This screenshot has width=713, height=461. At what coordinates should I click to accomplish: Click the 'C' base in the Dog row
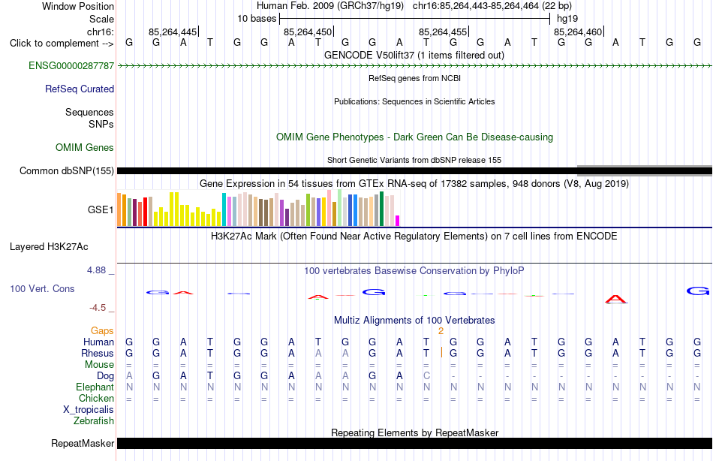pyautogui.click(x=426, y=376)
